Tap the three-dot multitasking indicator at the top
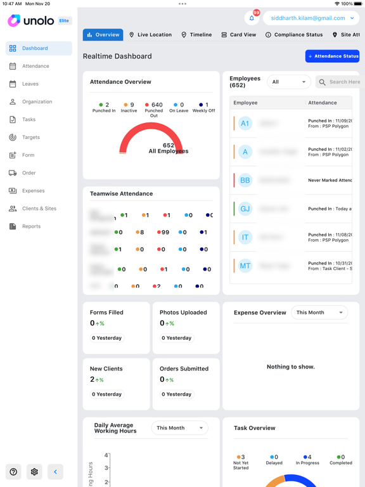 (x=182, y=4)
